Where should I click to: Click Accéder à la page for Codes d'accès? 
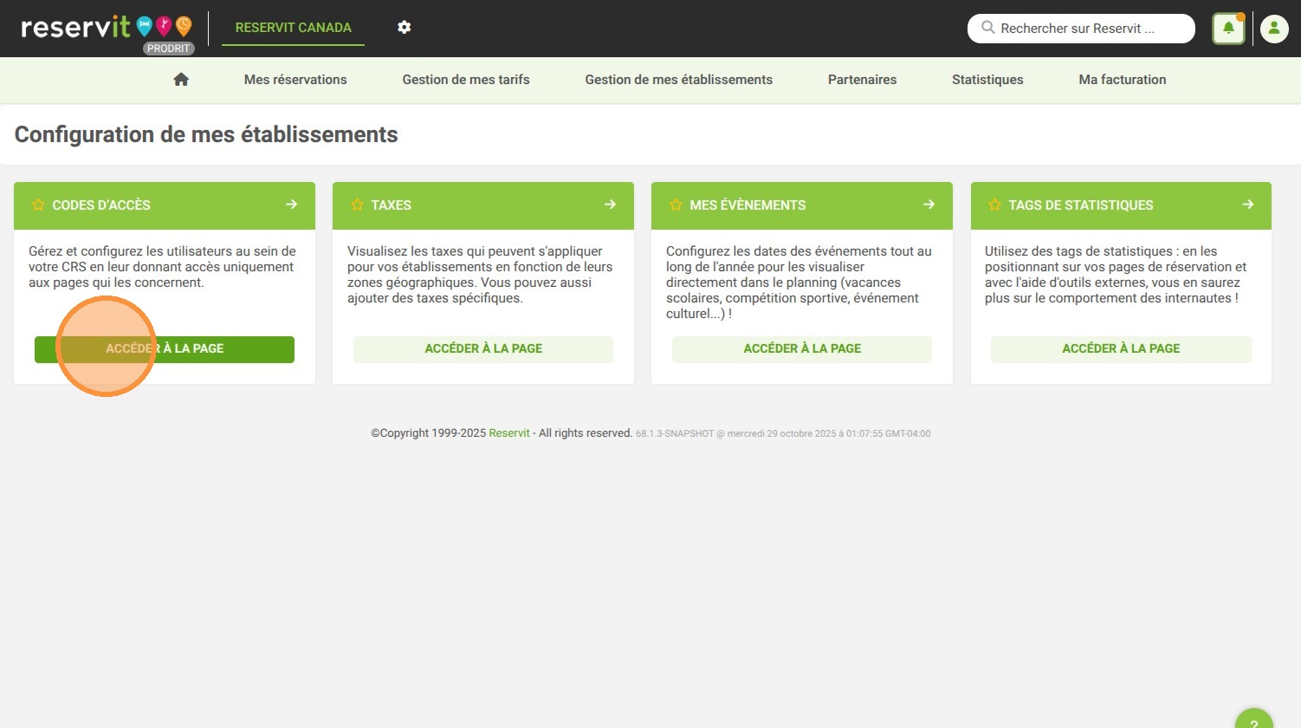[165, 349]
